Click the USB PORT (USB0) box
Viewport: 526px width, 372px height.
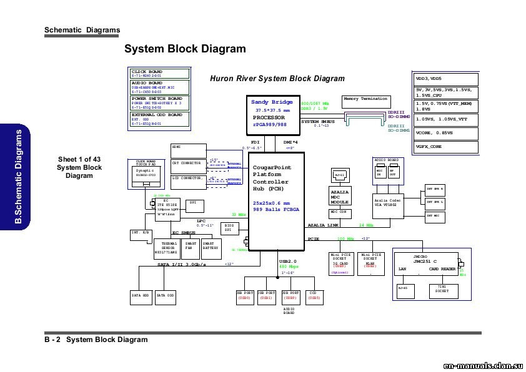[245, 298]
